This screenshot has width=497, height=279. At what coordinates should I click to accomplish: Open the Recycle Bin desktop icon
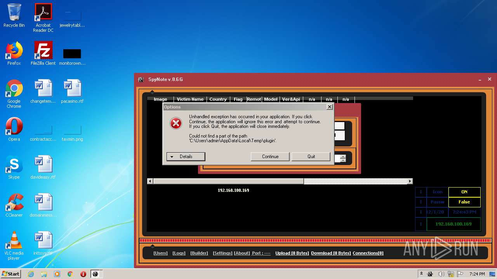click(14, 15)
